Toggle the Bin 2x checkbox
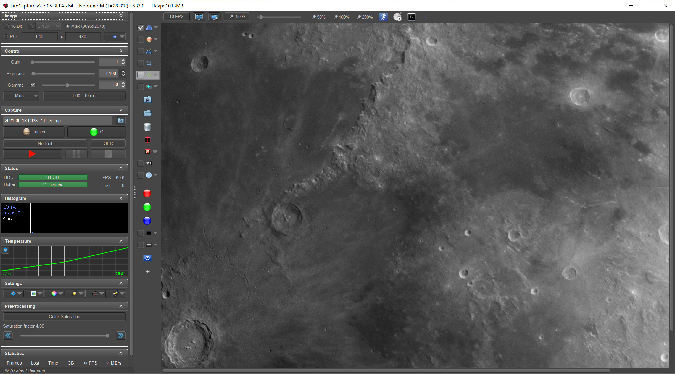This screenshot has width=675, height=374. 30,26
